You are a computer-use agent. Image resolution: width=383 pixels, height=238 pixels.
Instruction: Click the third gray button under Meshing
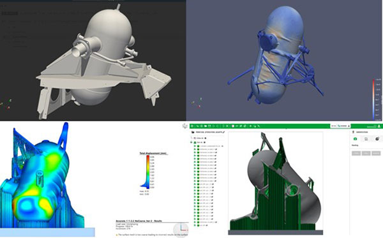[376, 153]
